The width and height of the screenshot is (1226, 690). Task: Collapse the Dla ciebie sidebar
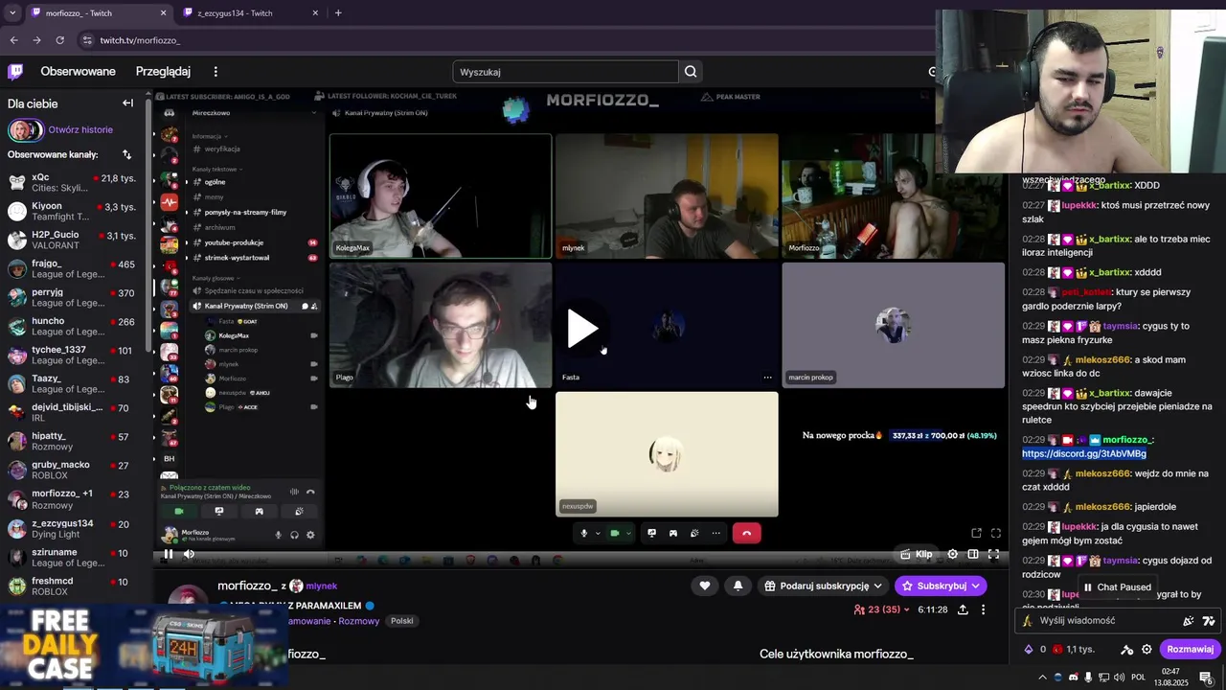(x=127, y=103)
